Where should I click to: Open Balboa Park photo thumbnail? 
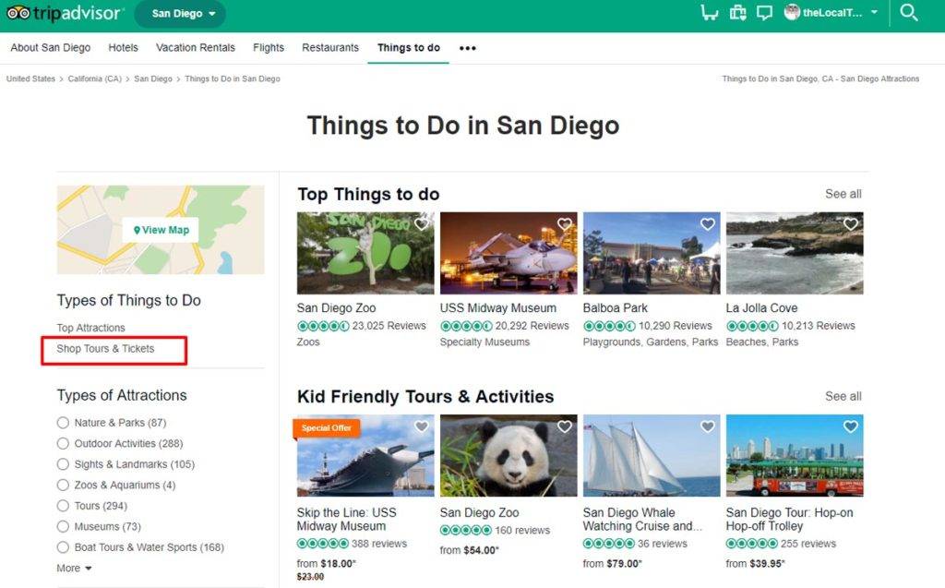652,253
